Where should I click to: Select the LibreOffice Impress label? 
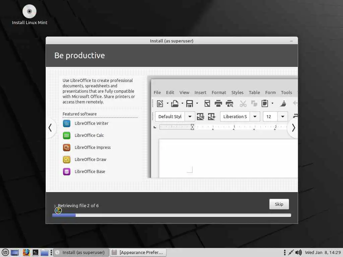click(x=92, y=147)
